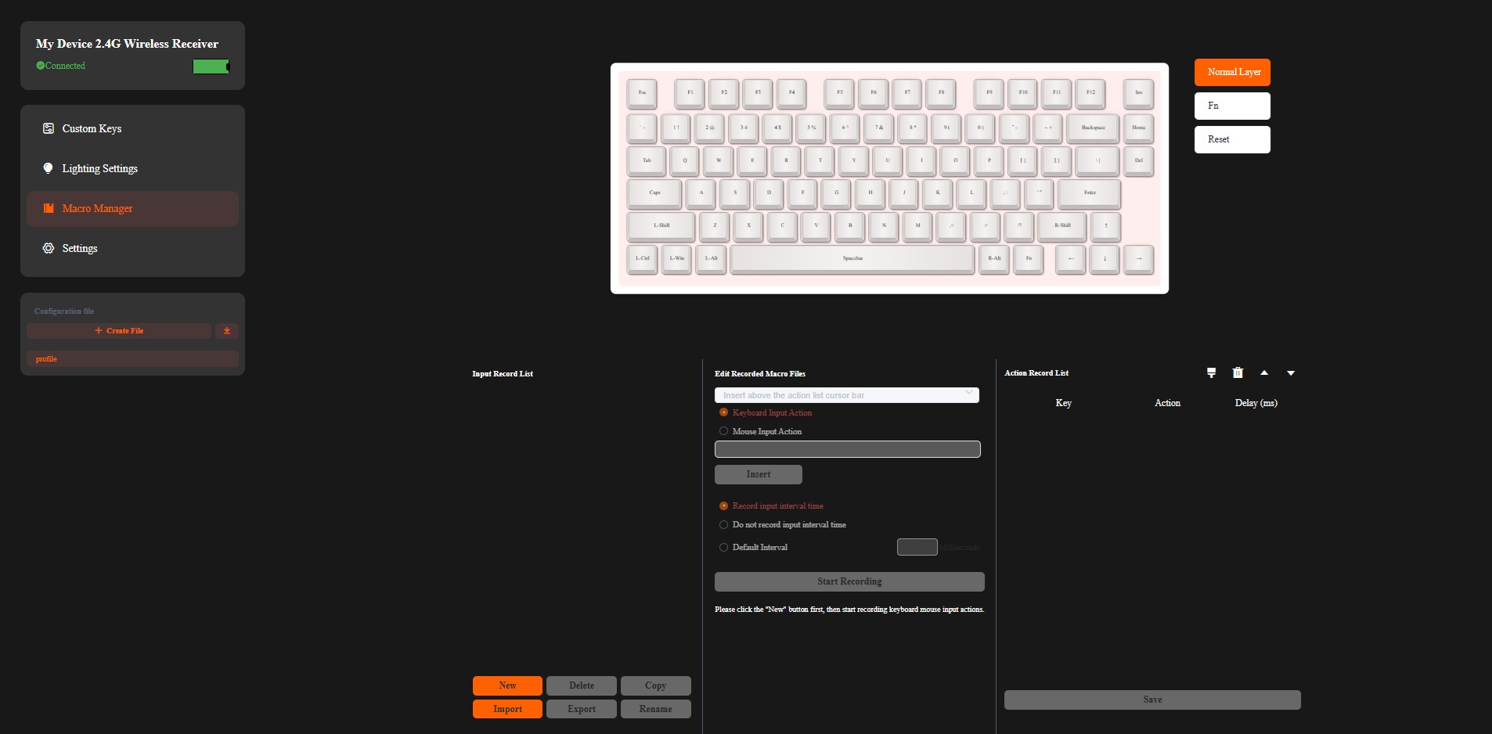This screenshot has width=1492, height=734.
Task: Open the insert position dropdown
Action: [x=847, y=395]
